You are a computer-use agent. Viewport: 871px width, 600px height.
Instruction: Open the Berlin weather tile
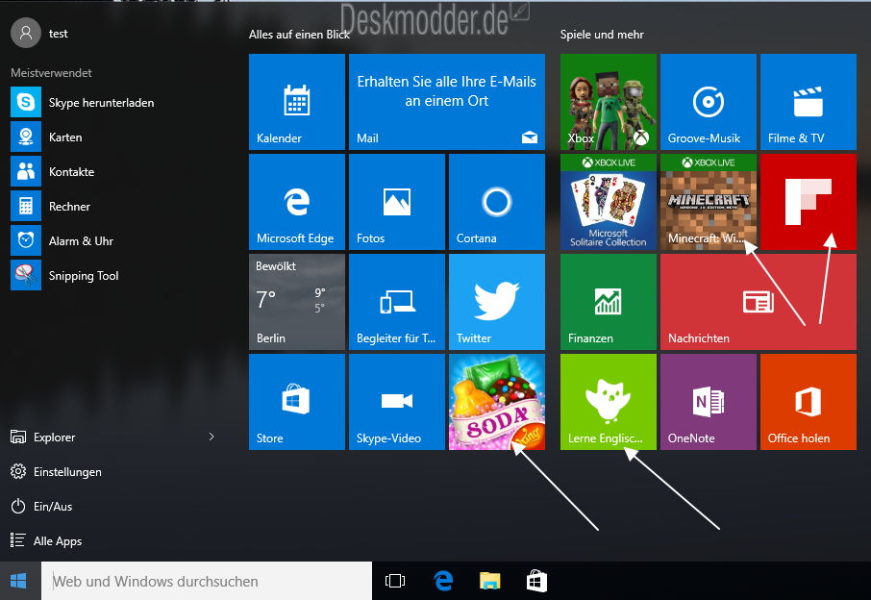pos(297,302)
